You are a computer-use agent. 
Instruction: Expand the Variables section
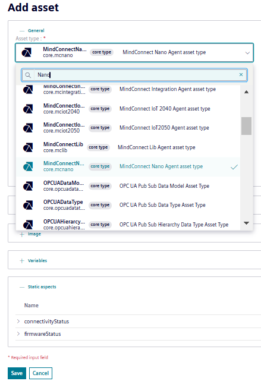[22, 260]
